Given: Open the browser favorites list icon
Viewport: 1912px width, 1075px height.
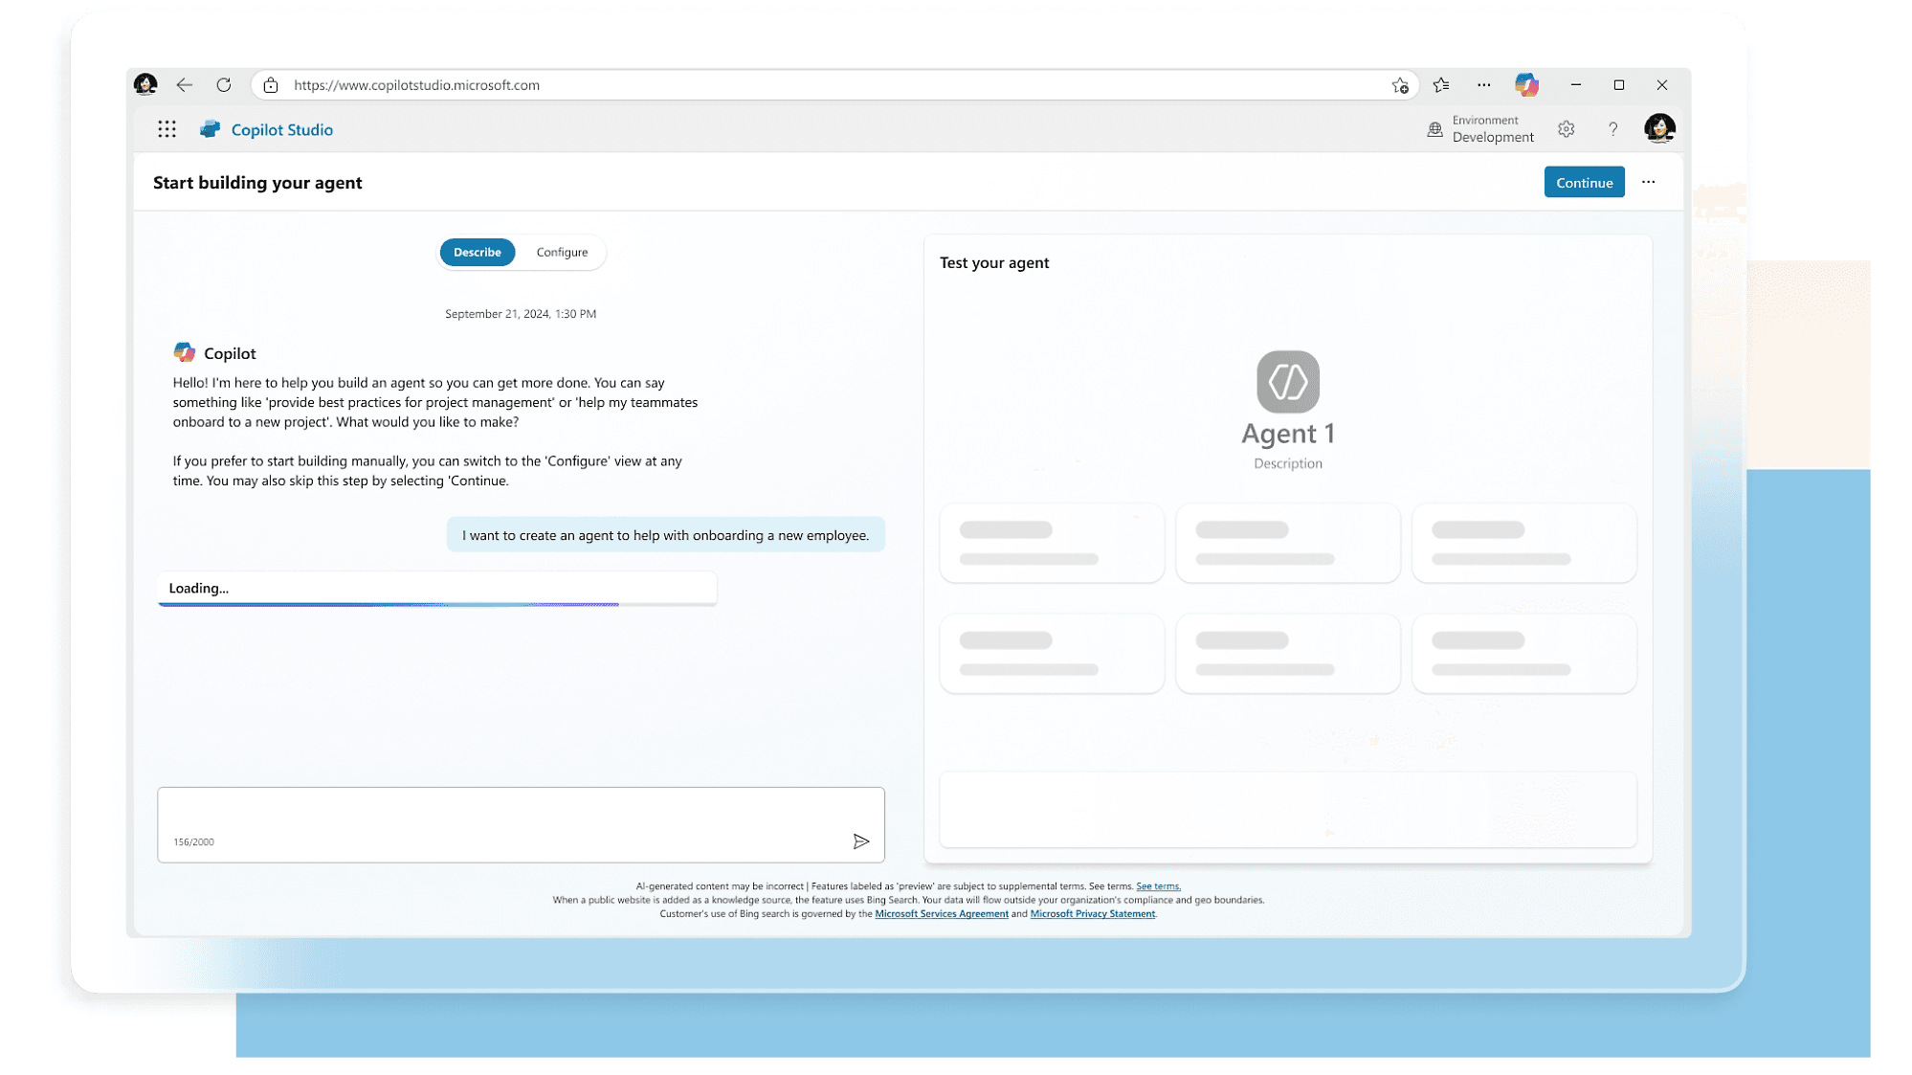Looking at the screenshot, I should tap(1441, 85).
